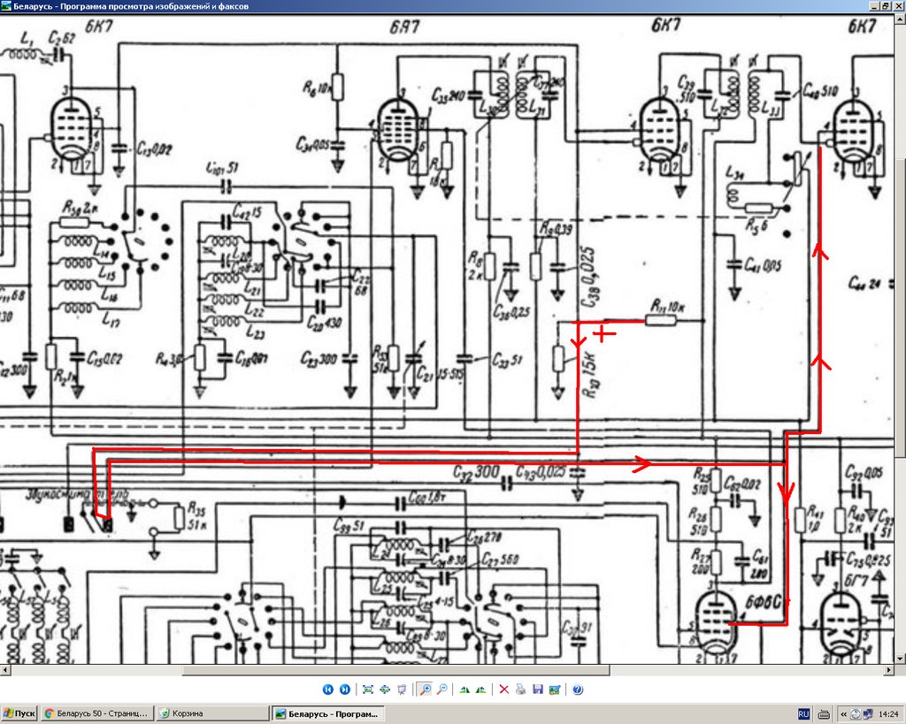
Task: Start the slide show
Action: click(402, 690)
